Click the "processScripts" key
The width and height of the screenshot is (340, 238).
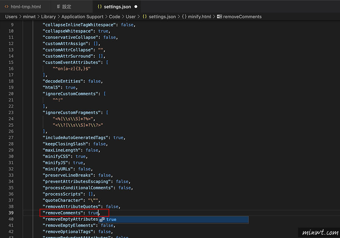63,194
